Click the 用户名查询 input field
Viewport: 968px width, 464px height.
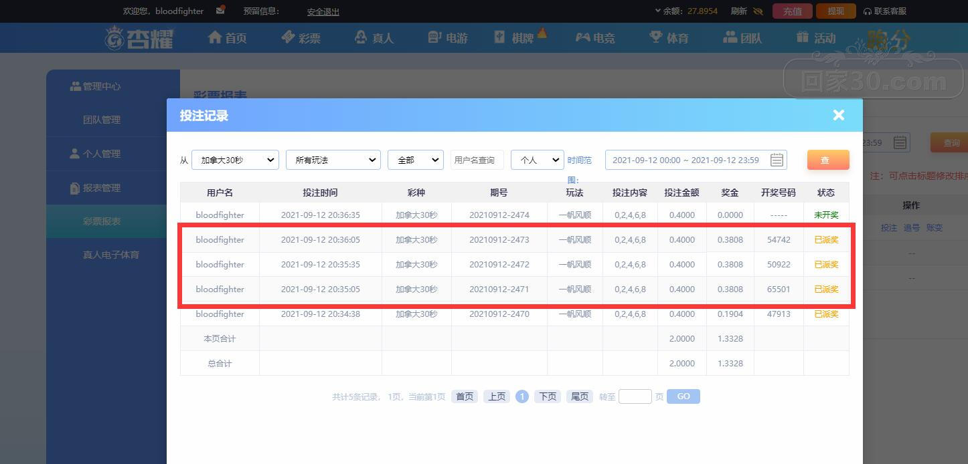pos(477,160)
